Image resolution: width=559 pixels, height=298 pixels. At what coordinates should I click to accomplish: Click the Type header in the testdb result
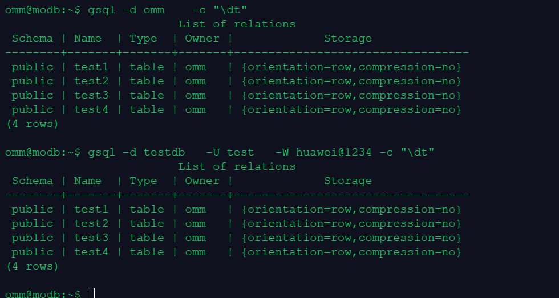click(x=143, y=181)
